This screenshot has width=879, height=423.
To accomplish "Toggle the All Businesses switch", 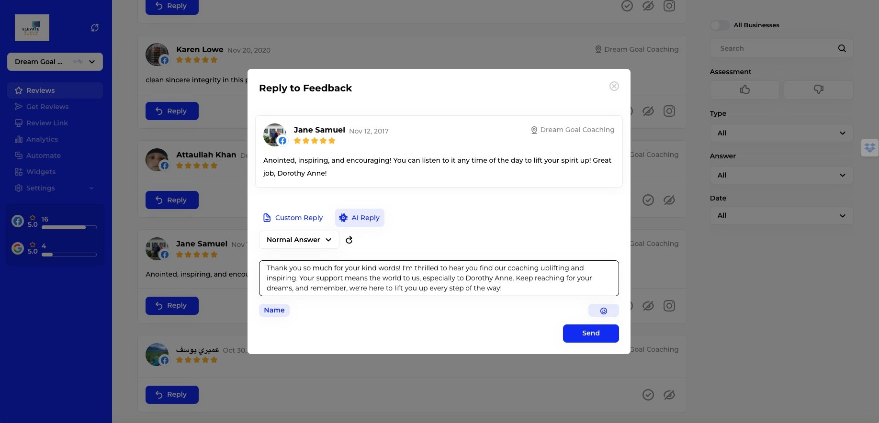I will point(720,25).
